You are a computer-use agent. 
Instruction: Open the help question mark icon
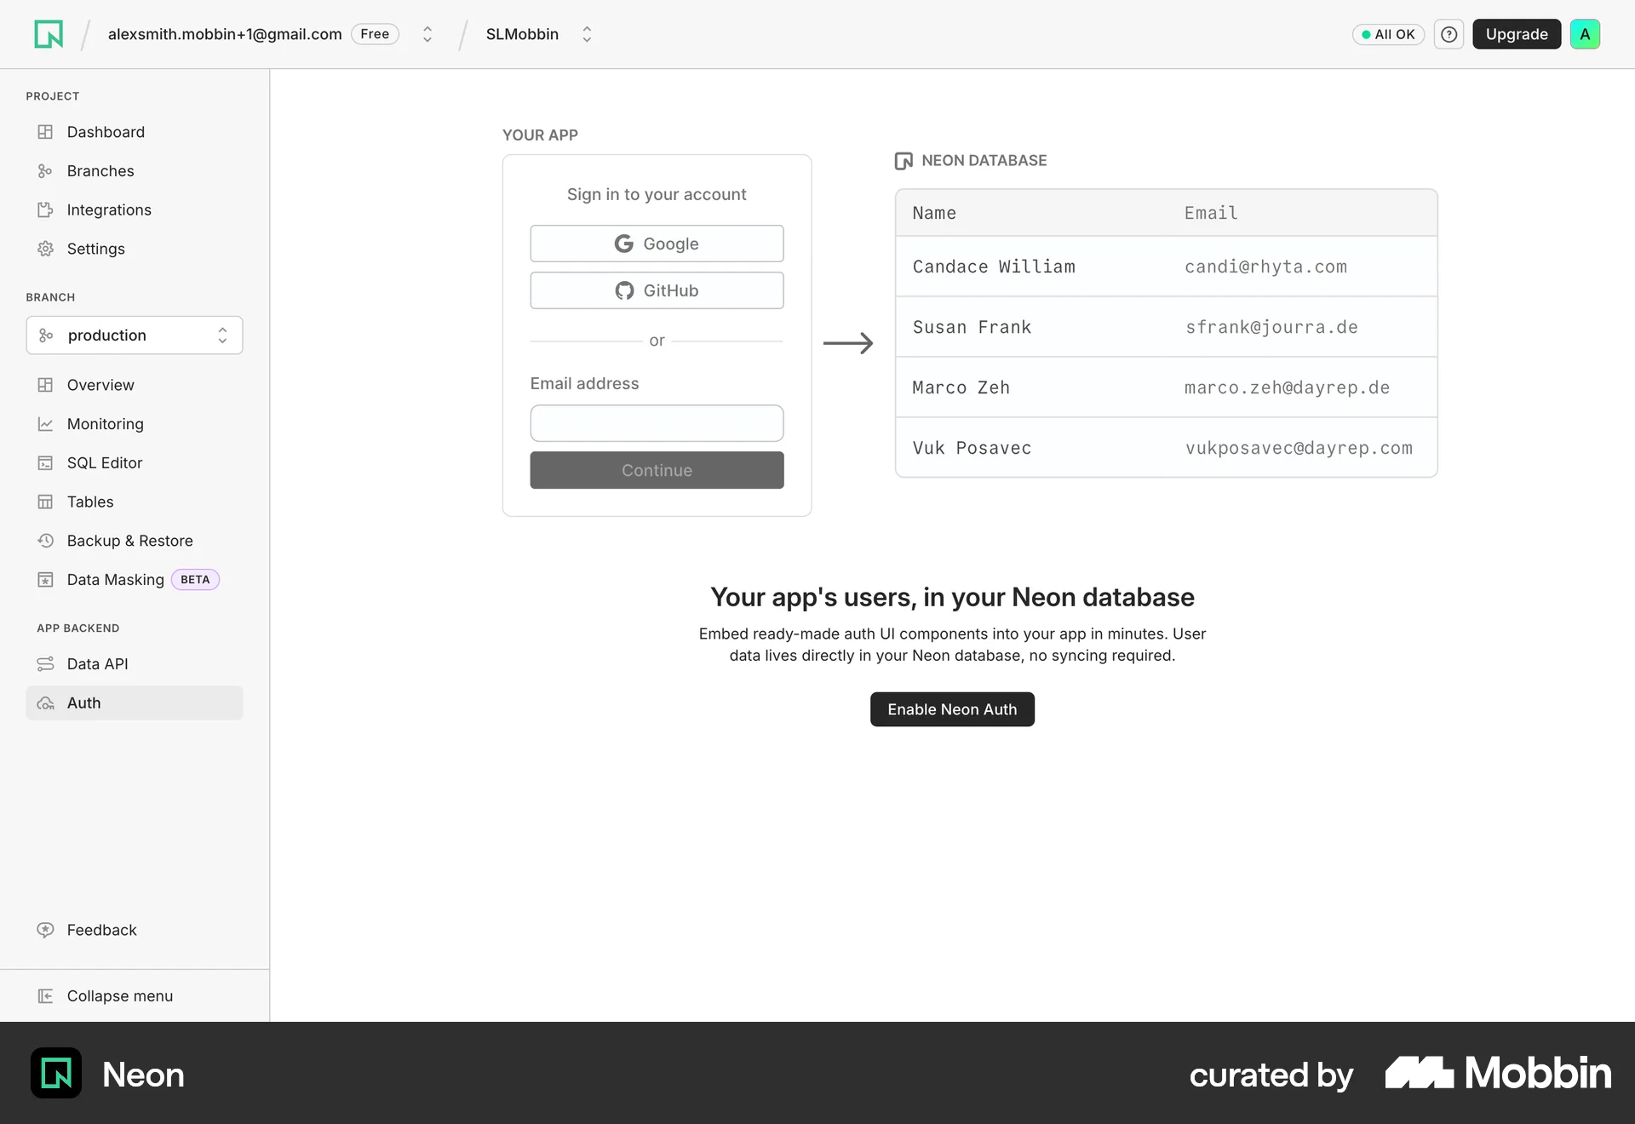1449,34
